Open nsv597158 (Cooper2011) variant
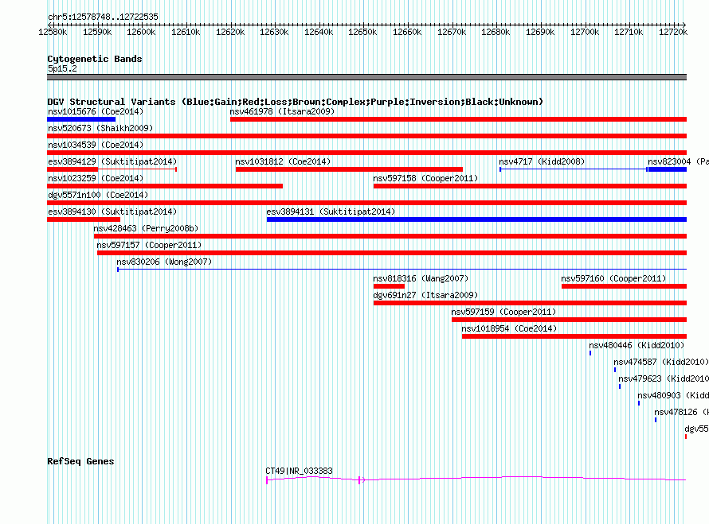This screenshot has width=709, height=524. (x=425, y=178)
